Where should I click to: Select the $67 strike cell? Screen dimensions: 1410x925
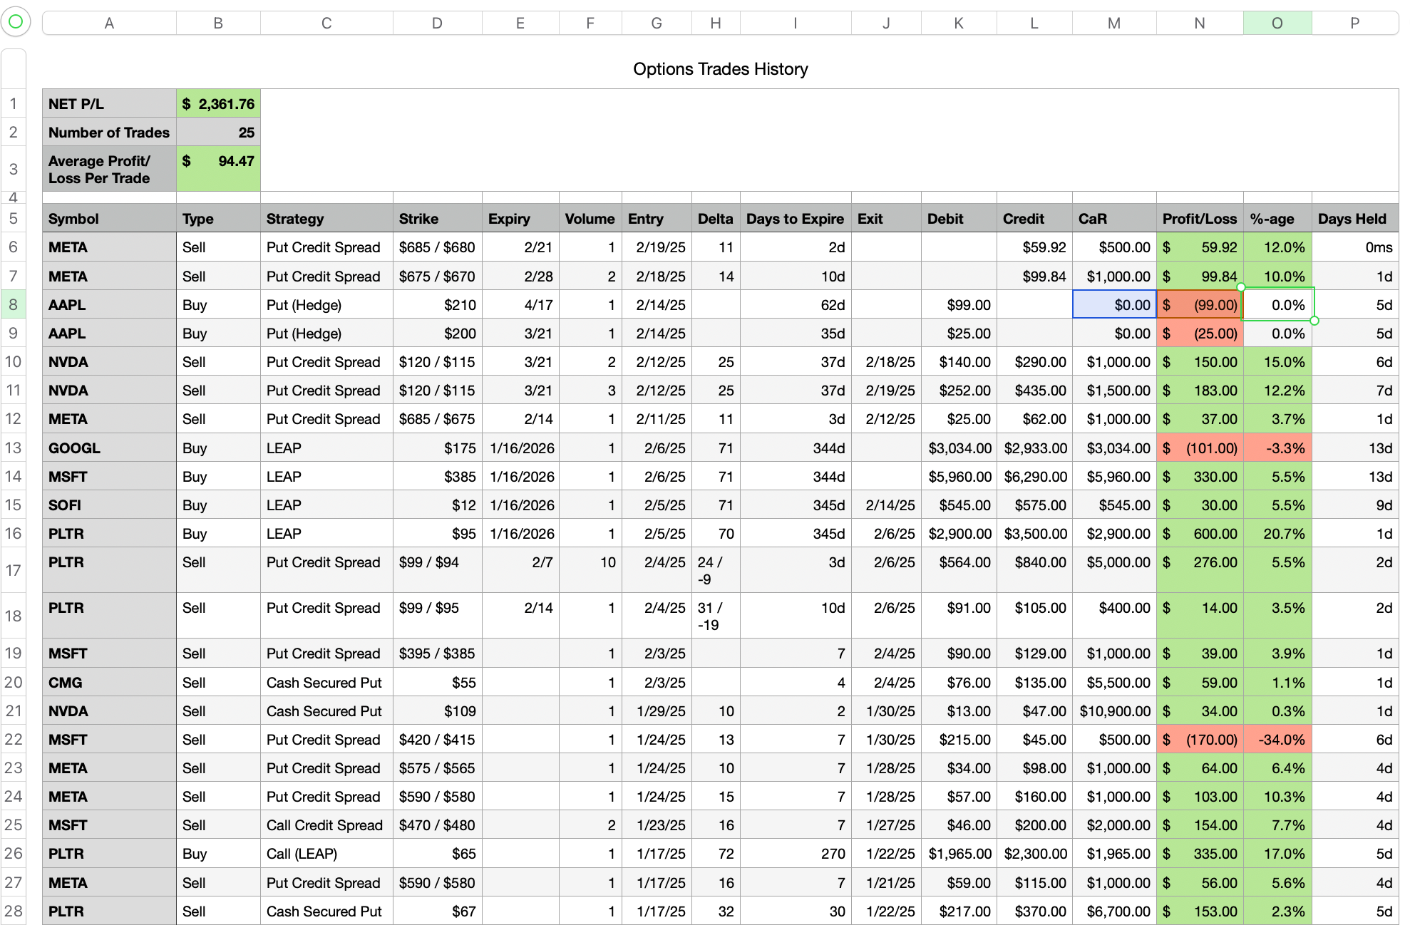coord(437,911)
